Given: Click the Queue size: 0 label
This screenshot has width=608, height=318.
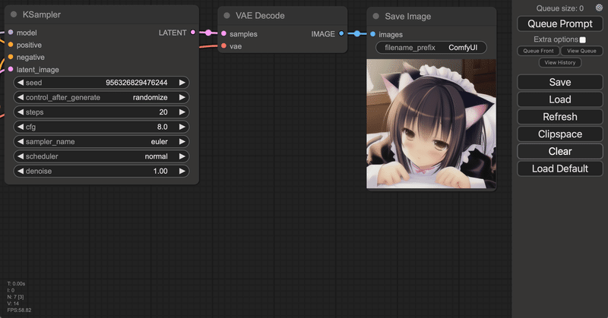Looking at the screenshot, I should click(x=559, y=8).
